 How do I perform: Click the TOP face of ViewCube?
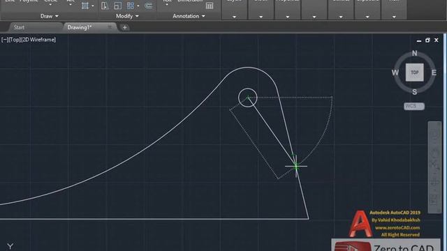(414, 73)
